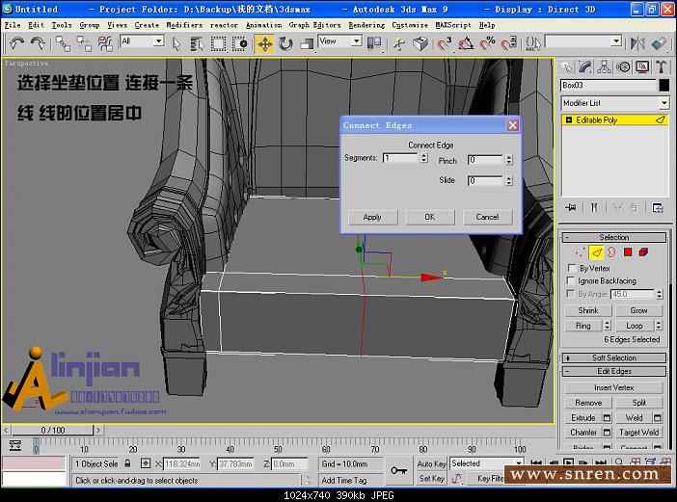Click OK in Connect Edges dialog
Screen dimensions: 677x502
pyautogui.click(x=430, y=217)
